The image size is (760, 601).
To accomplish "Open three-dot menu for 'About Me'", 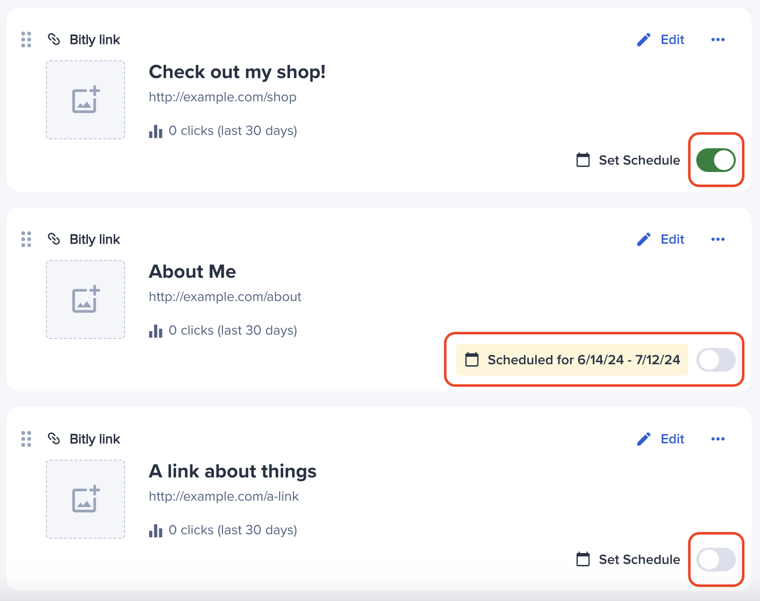I will 718,239.
